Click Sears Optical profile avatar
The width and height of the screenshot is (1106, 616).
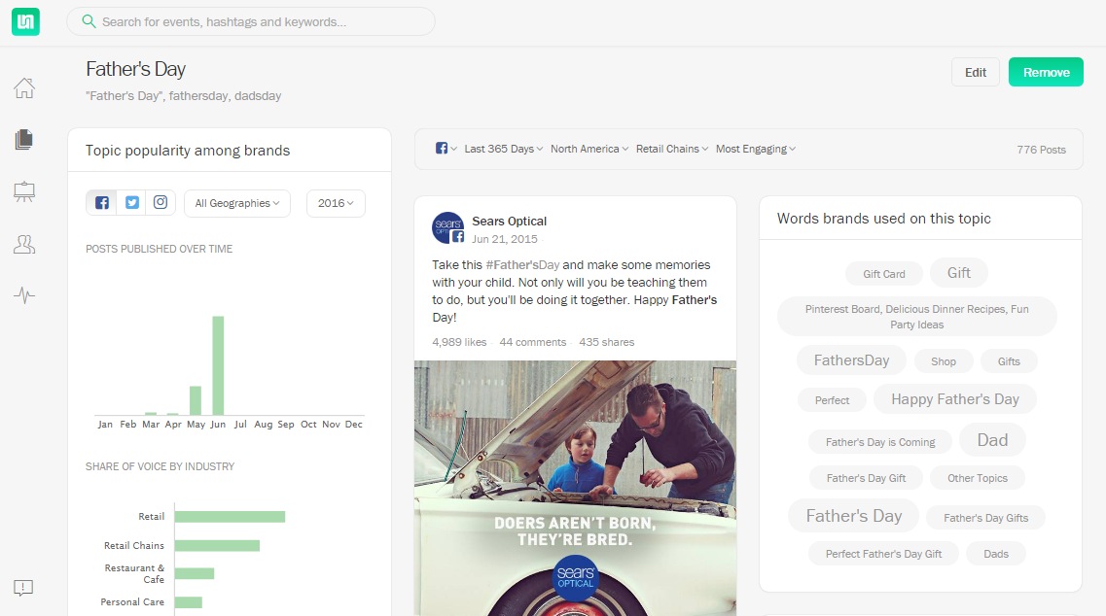coord(447,227)
